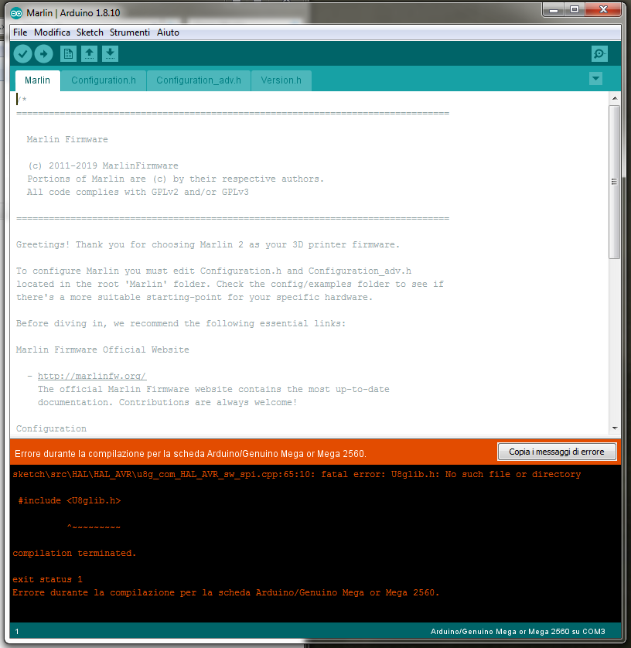This screenshot has height=648, width=631.
Task: Open the Serial Monitor magnifier icon
Action: pyautogui.click(x=599, y=53)
